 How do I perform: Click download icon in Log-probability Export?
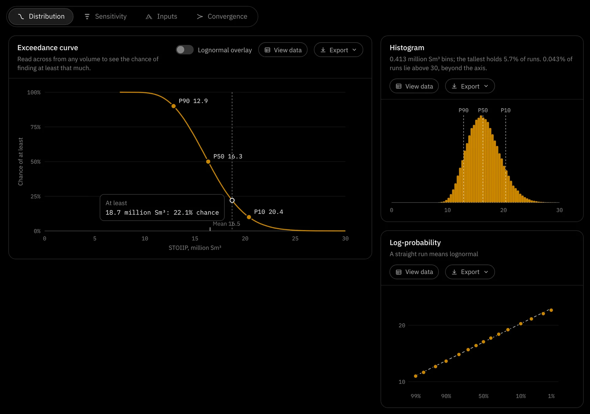click(x=454, y=272)
